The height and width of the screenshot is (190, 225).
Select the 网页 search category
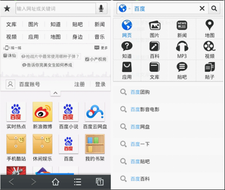(x=127, y=29)
